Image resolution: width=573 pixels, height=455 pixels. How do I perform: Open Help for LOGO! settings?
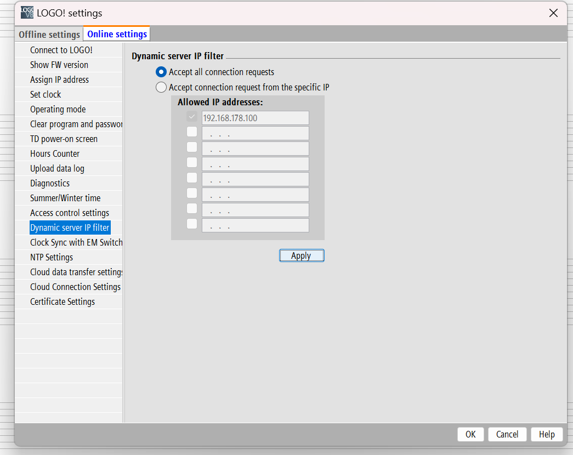546,434
